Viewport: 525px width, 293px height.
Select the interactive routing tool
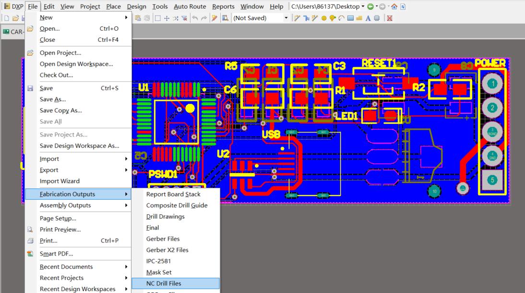click(x=298, y=18)
